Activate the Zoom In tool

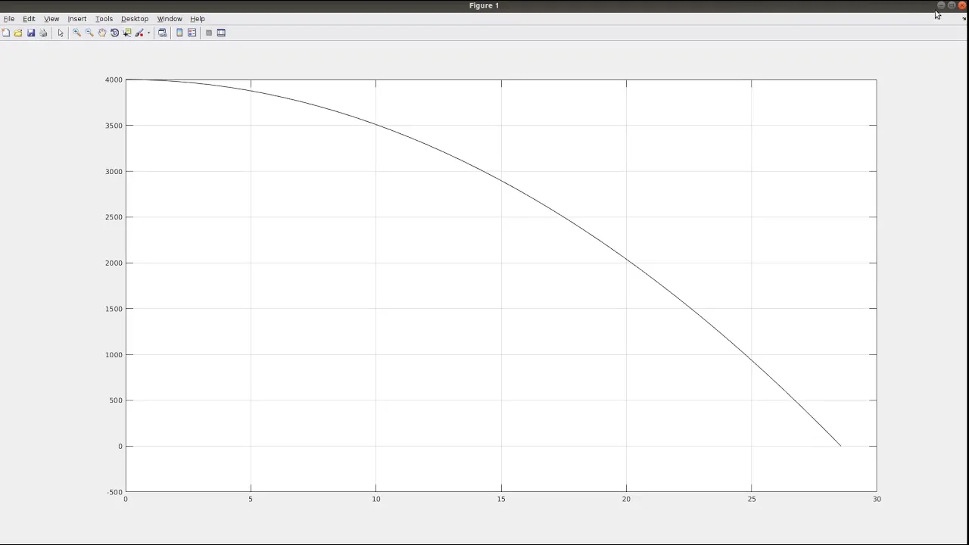click(76, 33)
